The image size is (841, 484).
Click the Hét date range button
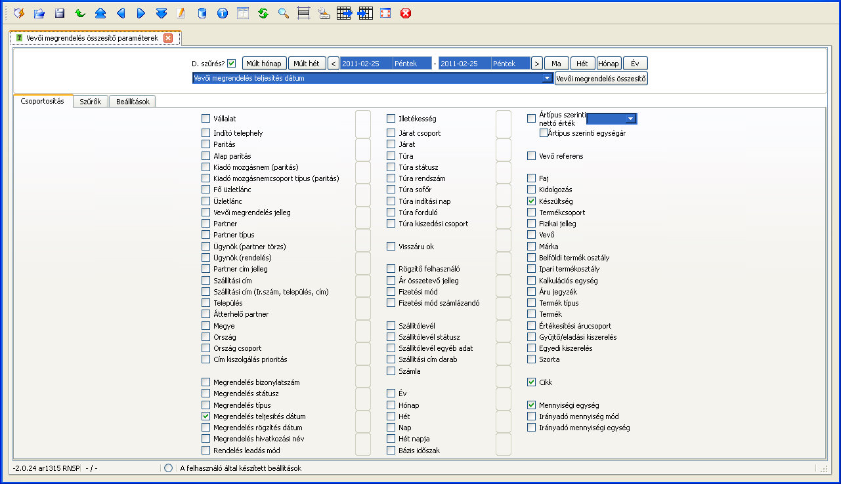583,64
